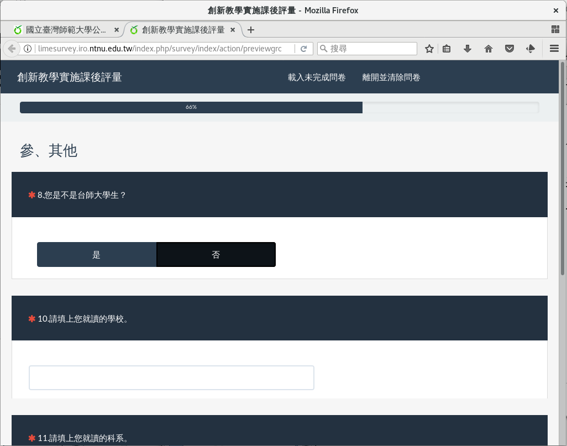
Task: Click the school name text field for question 10
Action: coord(171,377)
